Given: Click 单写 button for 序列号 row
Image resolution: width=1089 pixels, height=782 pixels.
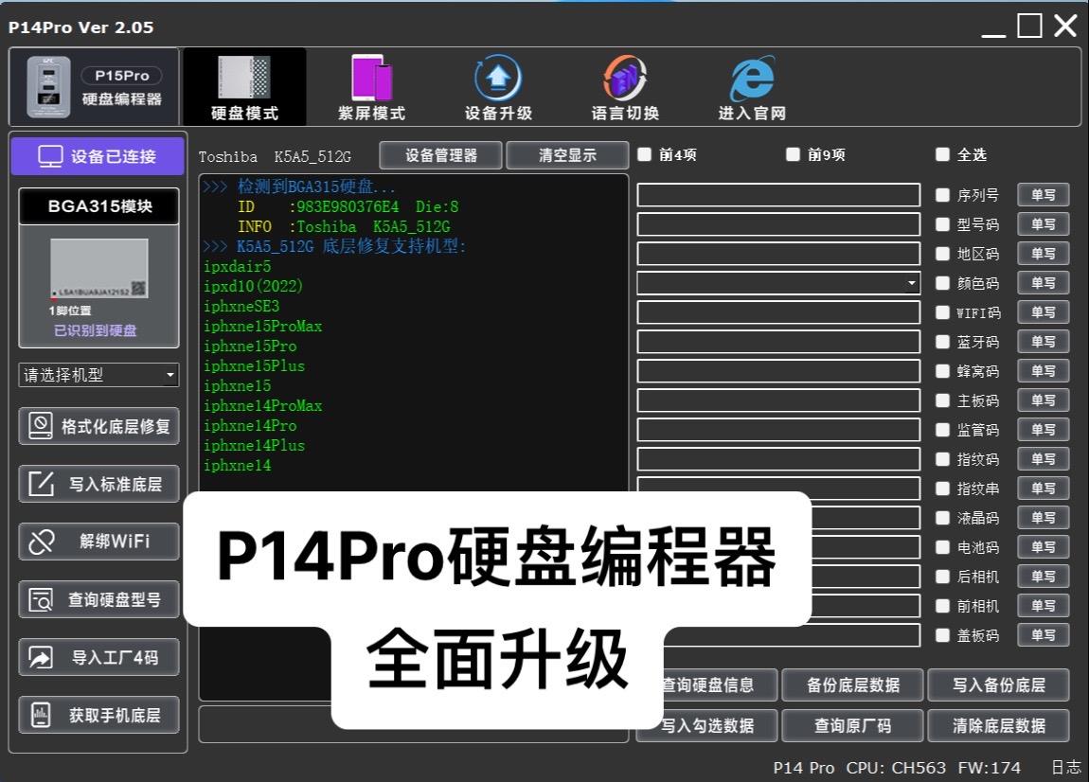Looking at the screenshot, I should tap(1044, 195).
